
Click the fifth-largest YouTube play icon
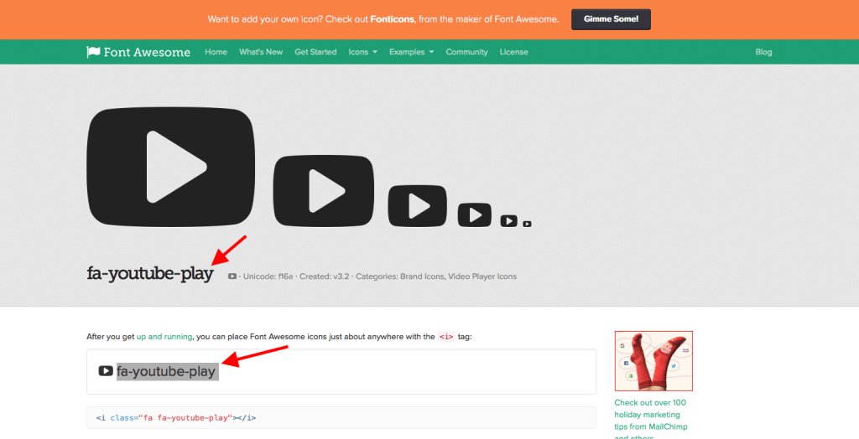click(x=509, y=220)
